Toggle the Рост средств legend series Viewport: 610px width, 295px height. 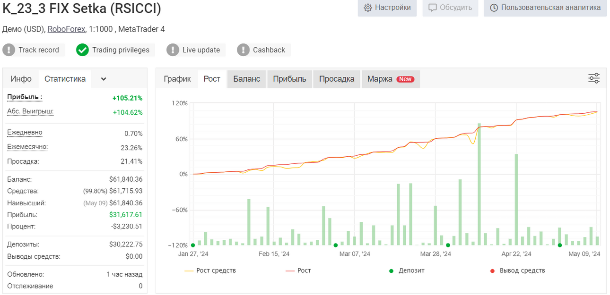(x=210, y=270)
